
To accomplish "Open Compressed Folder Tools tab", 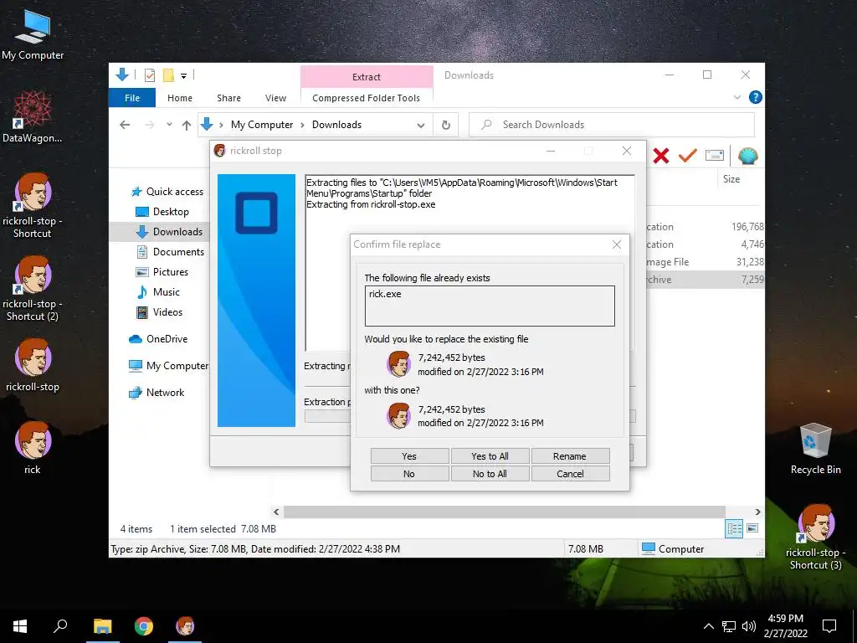I will (367, 98).
